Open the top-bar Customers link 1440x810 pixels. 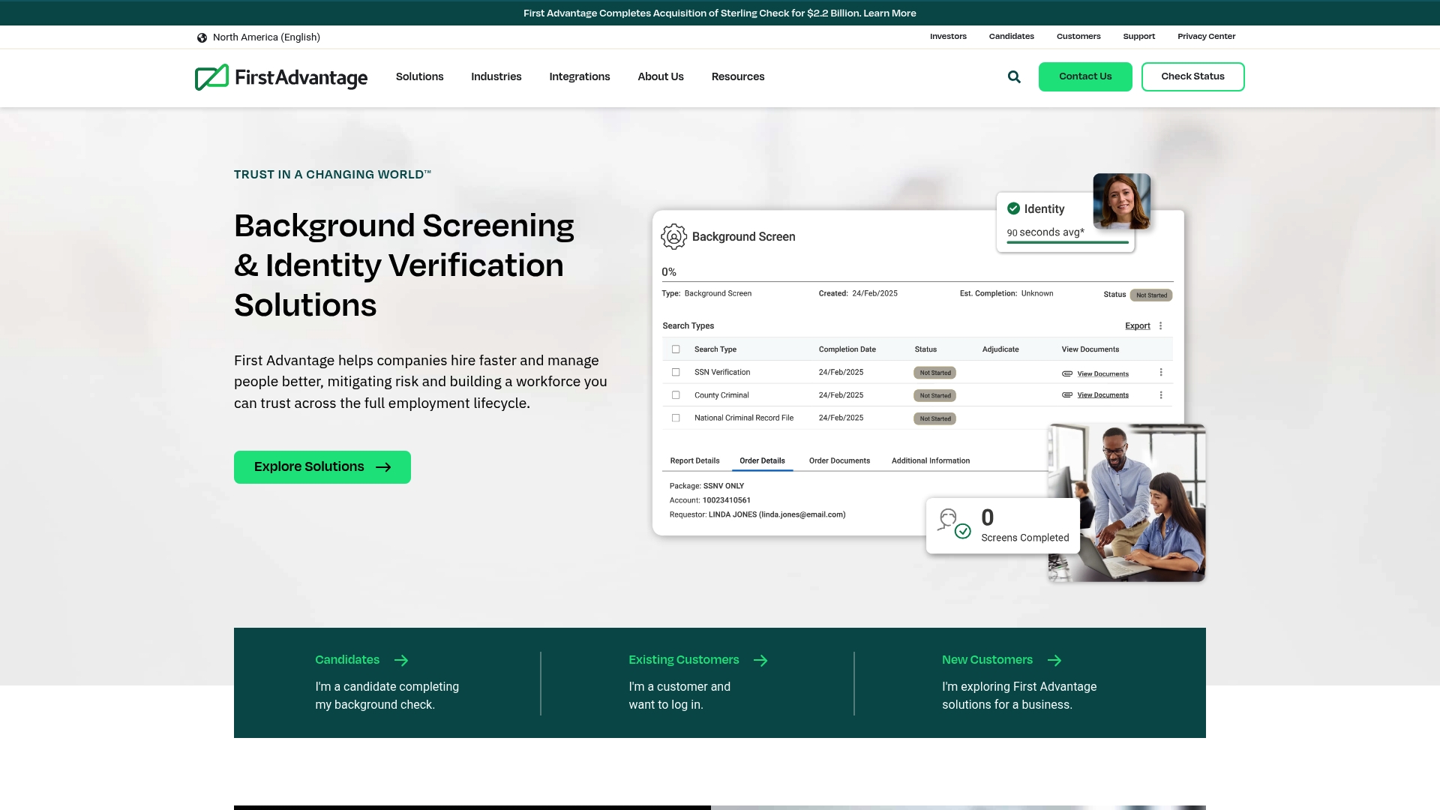1078,36
